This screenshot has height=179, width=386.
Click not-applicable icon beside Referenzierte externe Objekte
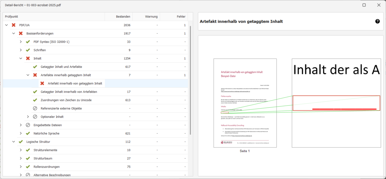35,109
